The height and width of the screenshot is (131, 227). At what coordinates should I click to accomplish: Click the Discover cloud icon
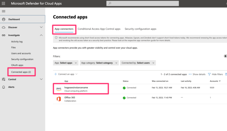pos(4,27)
